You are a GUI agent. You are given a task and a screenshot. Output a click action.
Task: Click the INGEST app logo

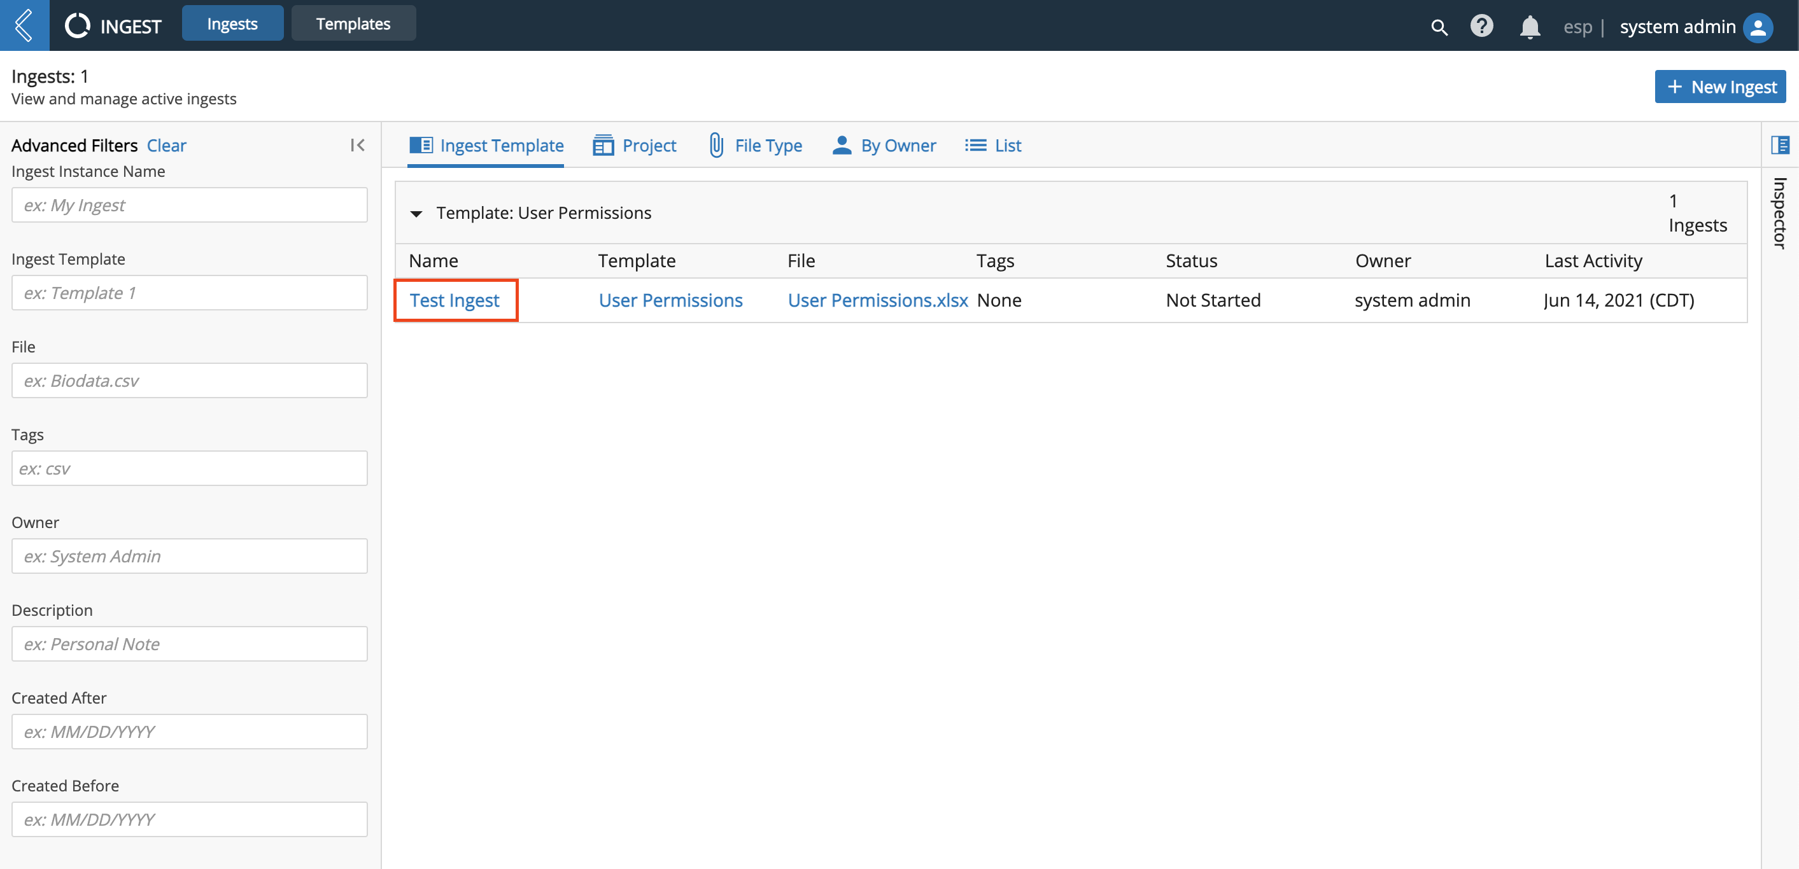[x=113, y=26]
